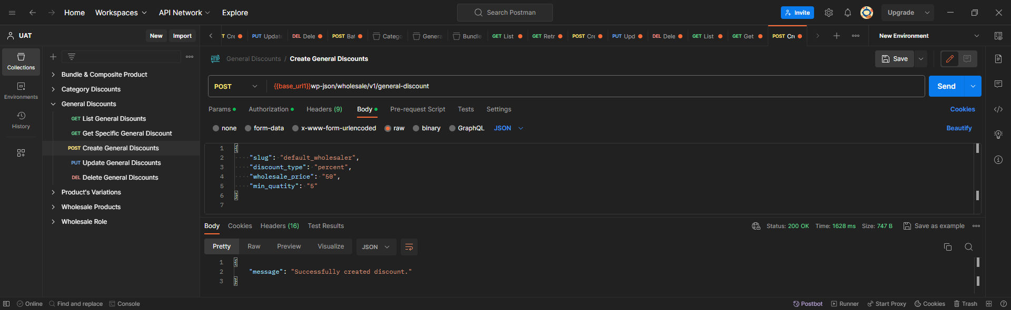Select the GraphQL body type
Screen dimensions: 1011x310
452,128
